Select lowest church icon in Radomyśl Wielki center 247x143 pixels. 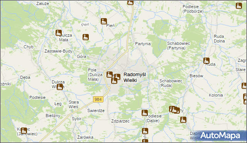(x=114, y=81)
